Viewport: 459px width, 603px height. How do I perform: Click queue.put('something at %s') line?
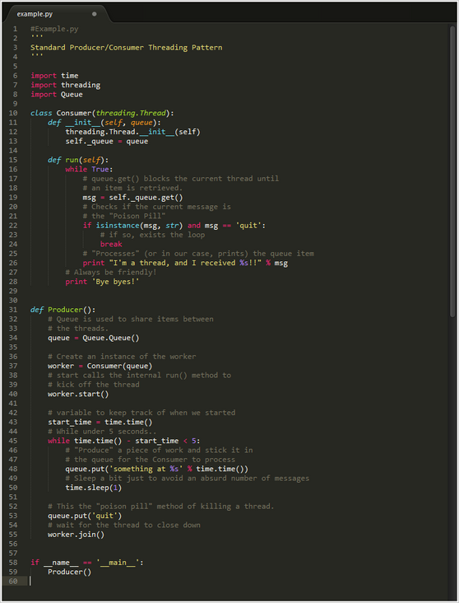click(x=157, y=470)
